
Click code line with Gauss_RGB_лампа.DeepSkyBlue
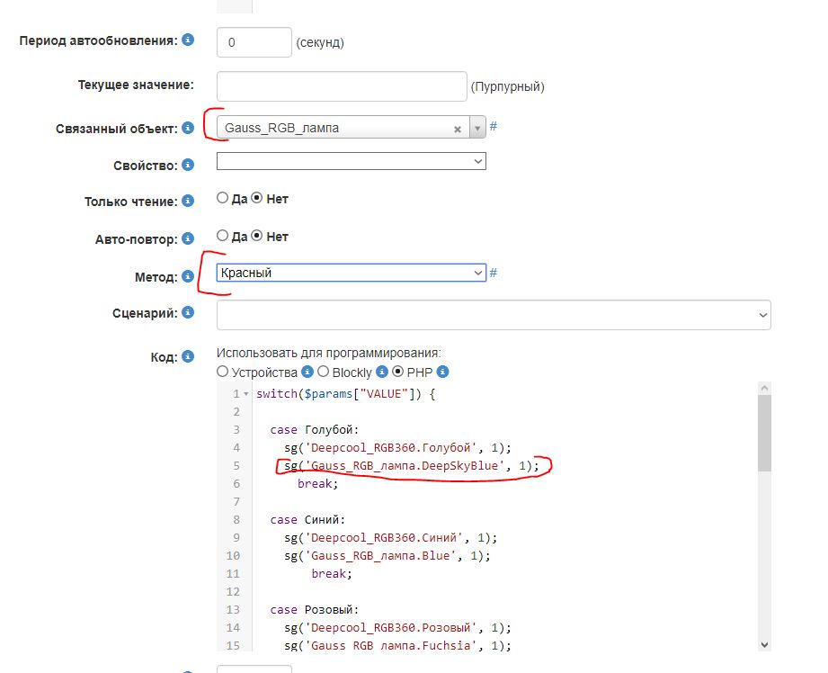[x=412, y=466]
